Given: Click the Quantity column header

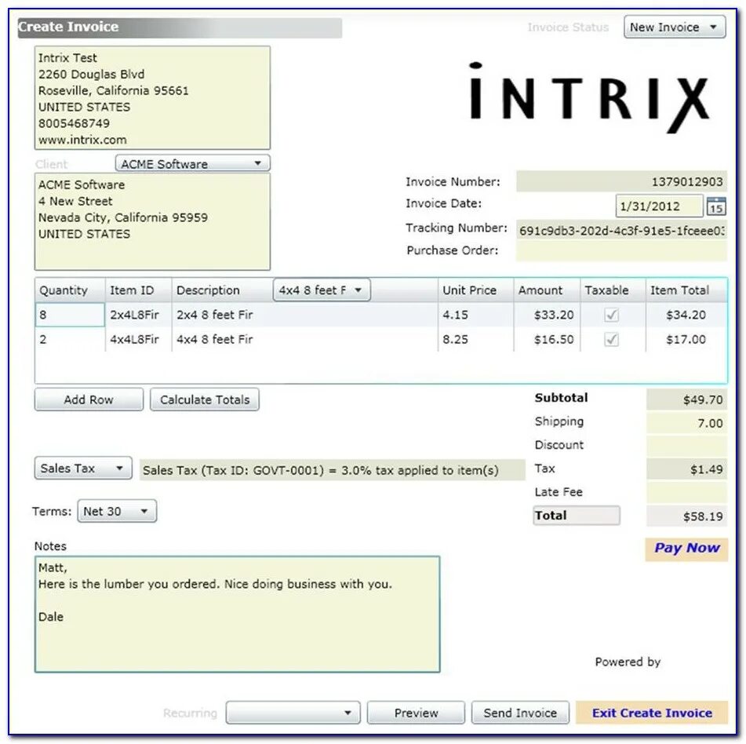Looking at the screenshot, I should coord(70,290).
